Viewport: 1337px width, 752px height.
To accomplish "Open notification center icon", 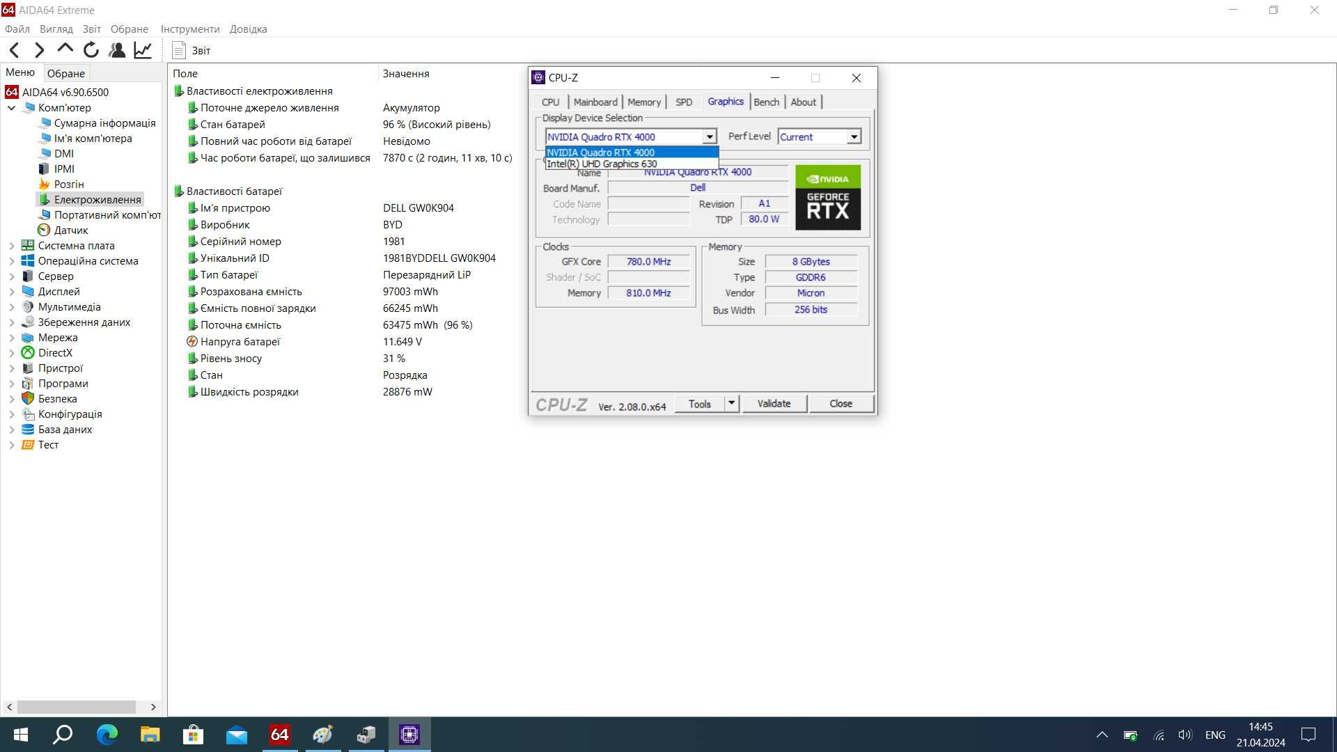I will click(1308, 735).
